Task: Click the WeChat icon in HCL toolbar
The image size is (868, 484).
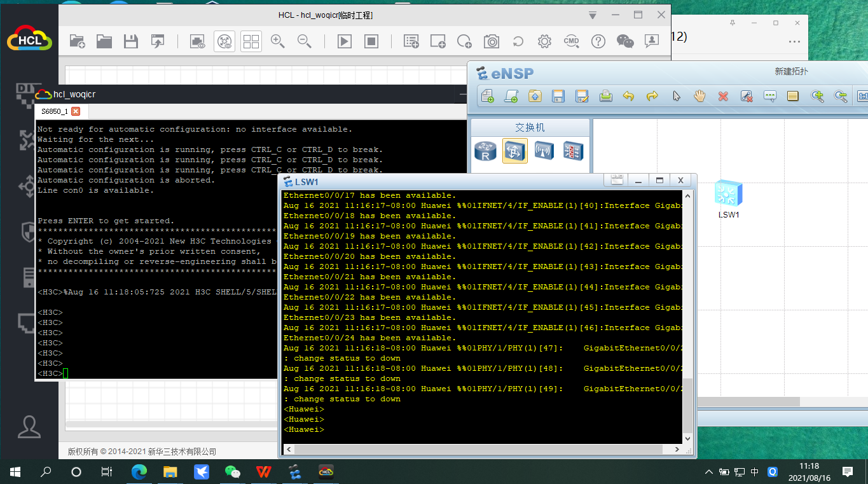Action: pyautogui.click(x=625, y=41)
